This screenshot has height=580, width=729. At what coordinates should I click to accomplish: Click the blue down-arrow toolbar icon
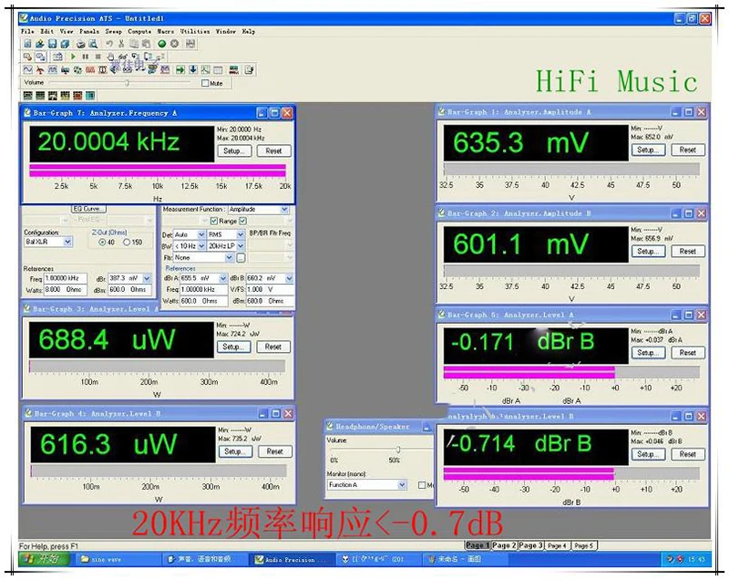click(192, 70)
